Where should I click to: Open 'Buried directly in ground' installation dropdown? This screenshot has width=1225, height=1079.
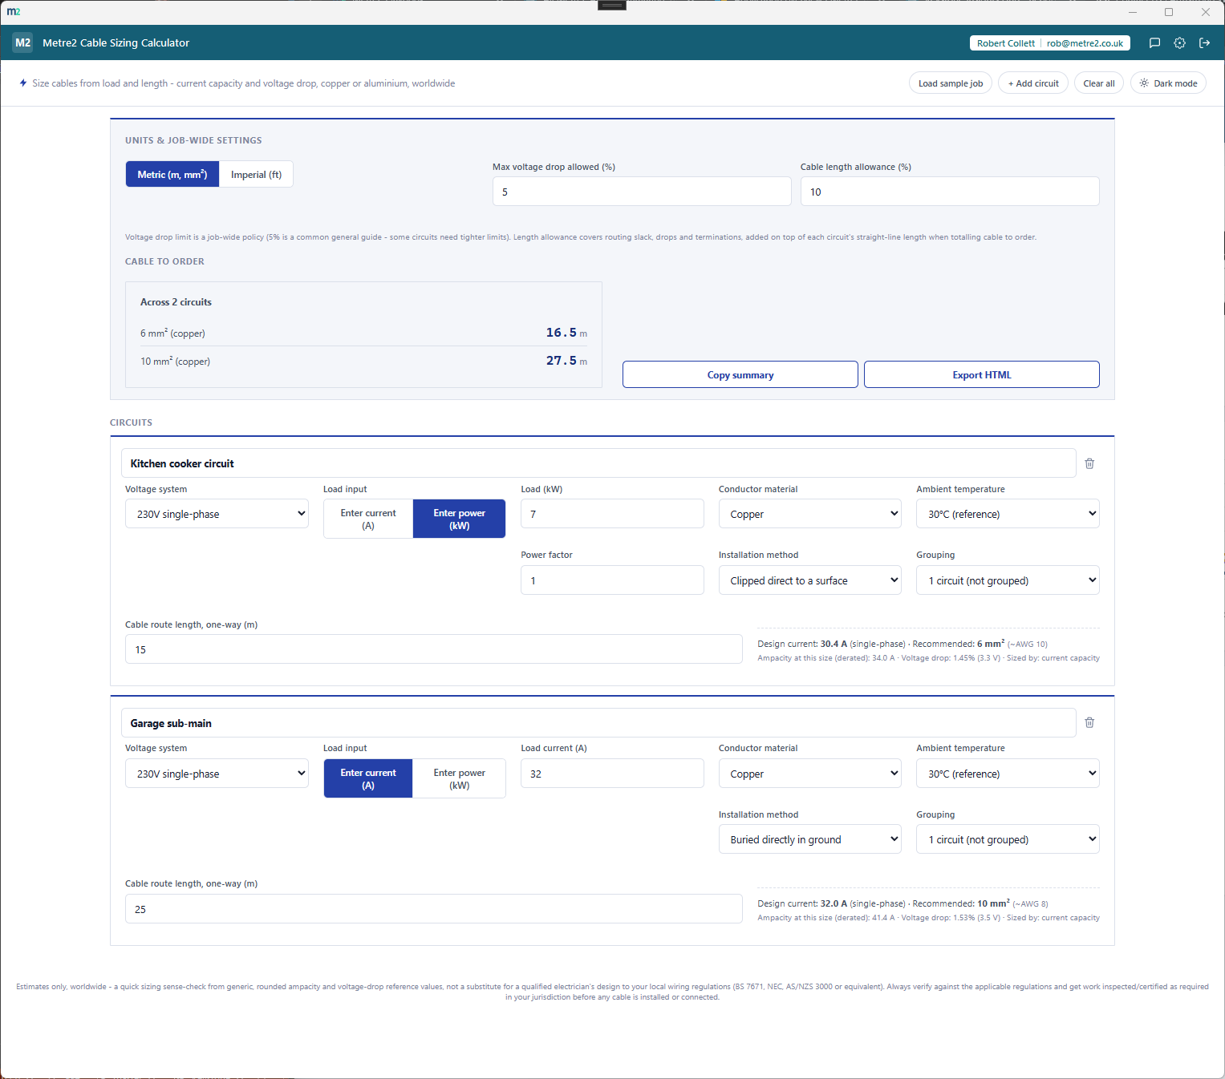tap(809, 839)
